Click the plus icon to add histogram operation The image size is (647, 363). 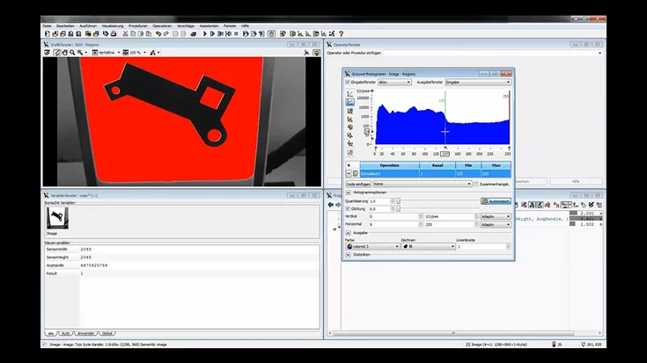pyautogui.click(x=349, y=164)
